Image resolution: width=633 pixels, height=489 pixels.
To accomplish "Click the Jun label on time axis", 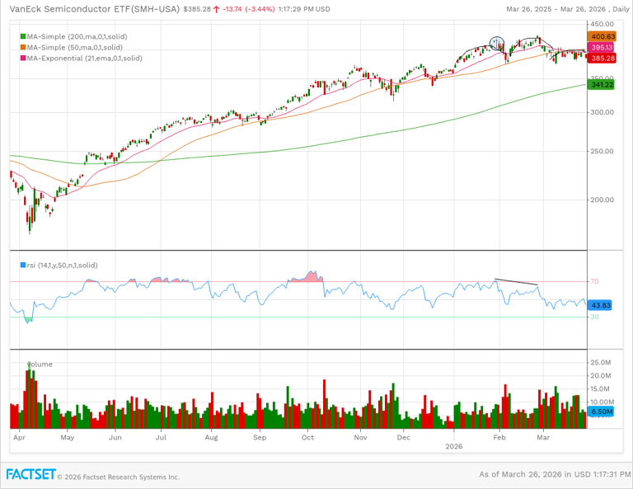I will pyautogui.click(x=115, y=437).
